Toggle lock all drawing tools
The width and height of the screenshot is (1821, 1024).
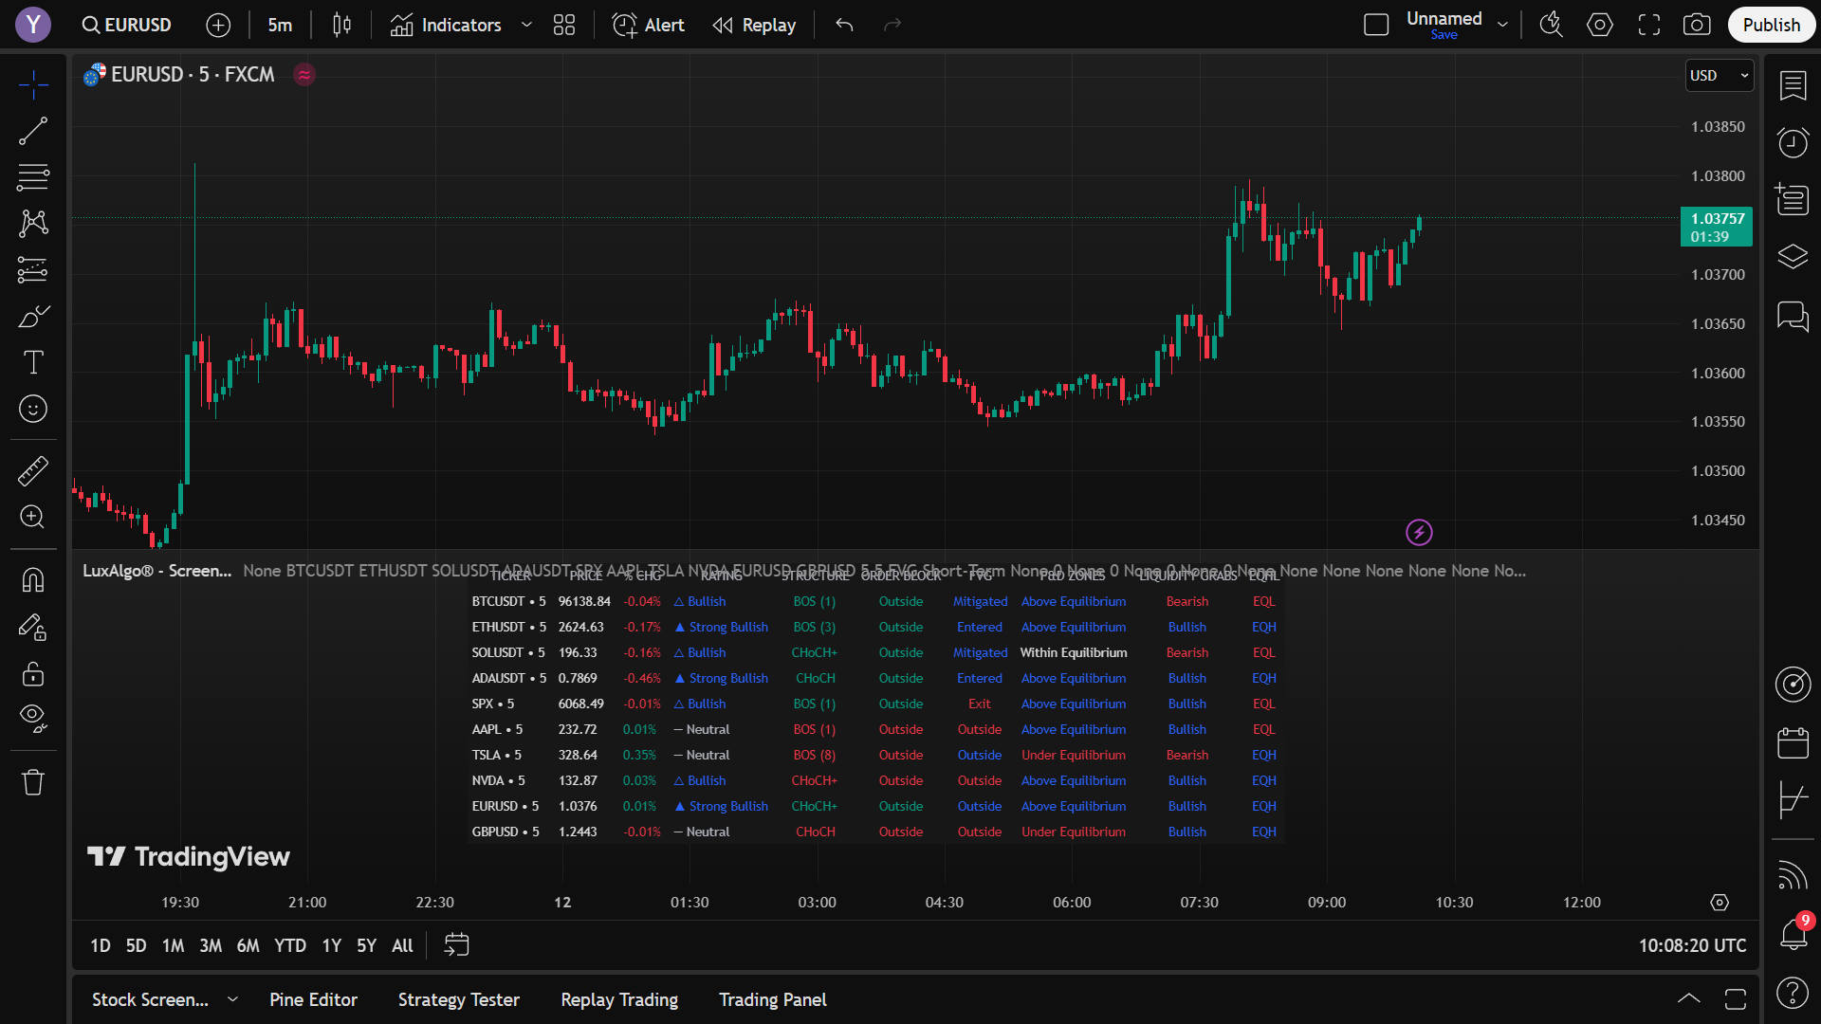coord(33,673)
